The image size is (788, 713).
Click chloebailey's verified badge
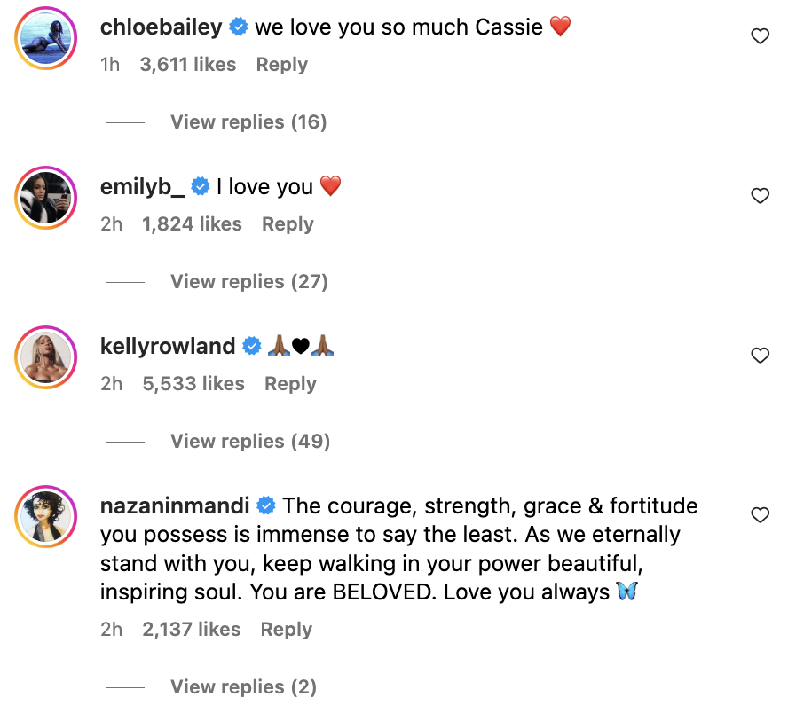[x=237, y=27]
